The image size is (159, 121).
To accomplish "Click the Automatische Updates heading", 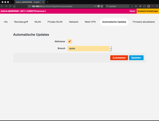I will click(31, 35).
